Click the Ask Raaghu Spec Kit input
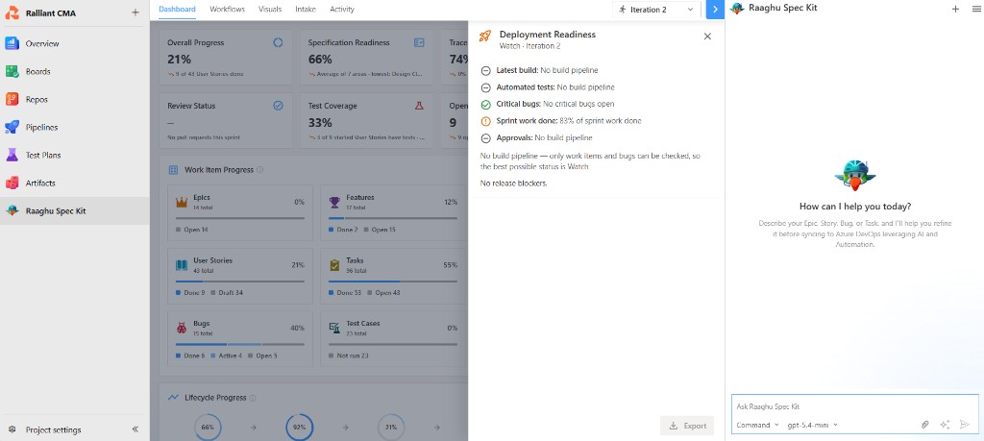This screenshot has width=984, height=441. coord(854,406)
